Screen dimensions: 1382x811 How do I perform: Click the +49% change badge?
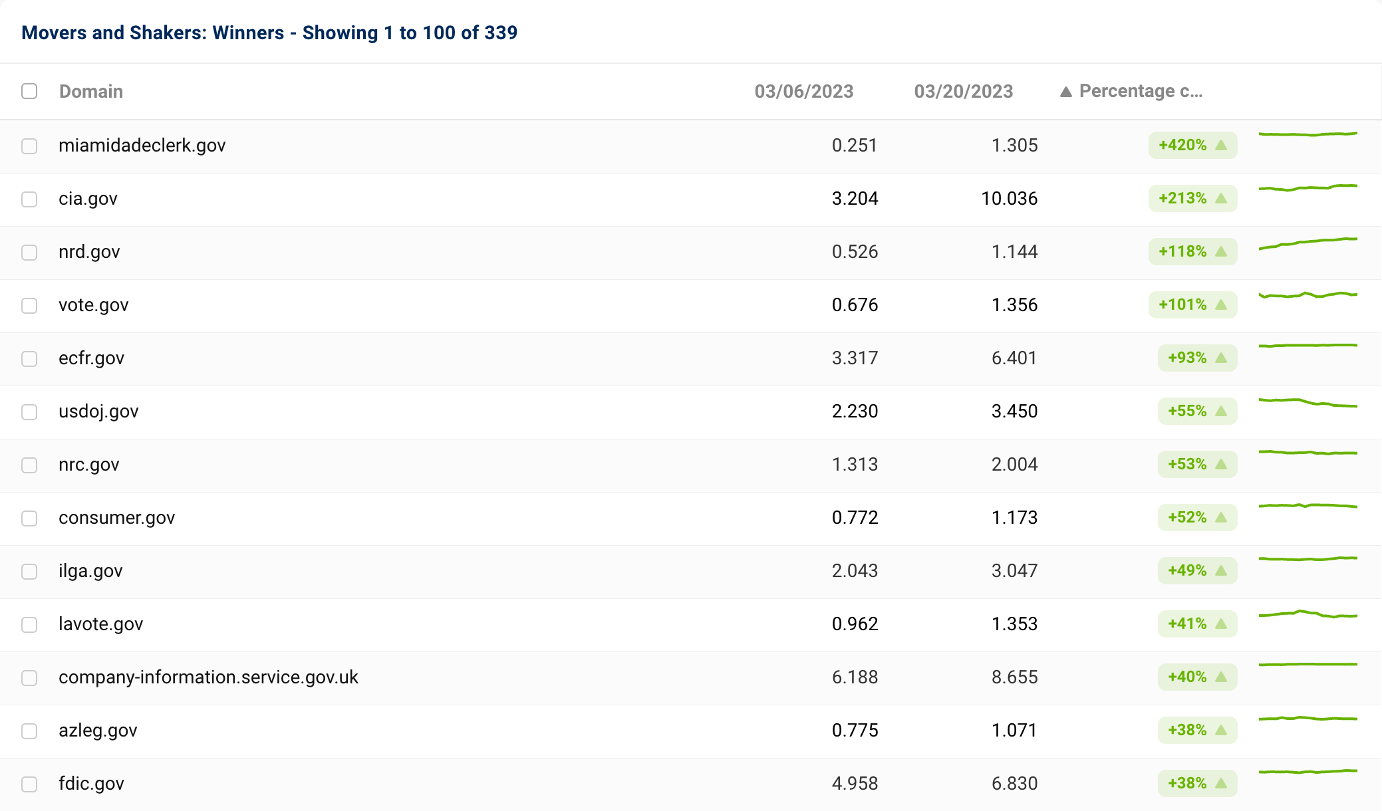click(x=1197, y=570)
